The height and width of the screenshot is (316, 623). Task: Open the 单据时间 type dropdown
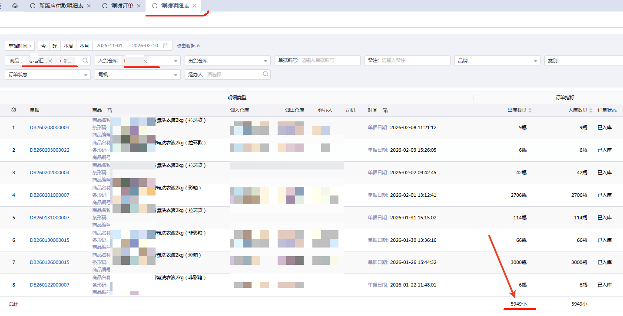[x=20, y=46]
